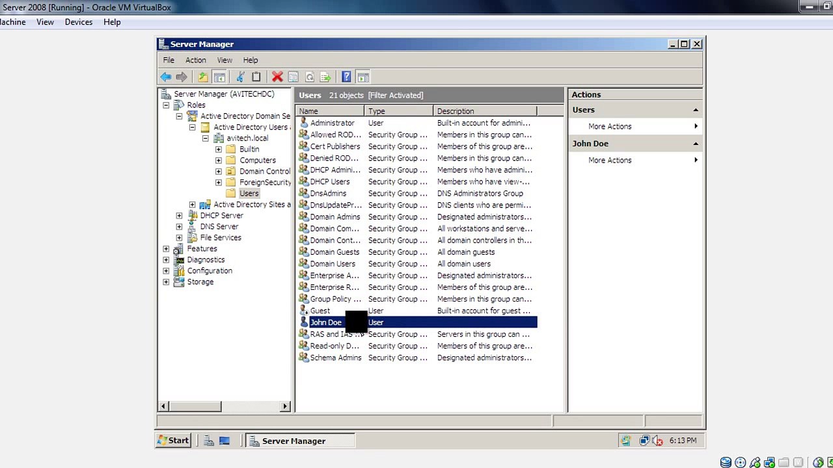The width and height of the screenshot is (833, 468).
Task: Collapse the Active Directory Domain Services node
Action: (x=179, y=116)
